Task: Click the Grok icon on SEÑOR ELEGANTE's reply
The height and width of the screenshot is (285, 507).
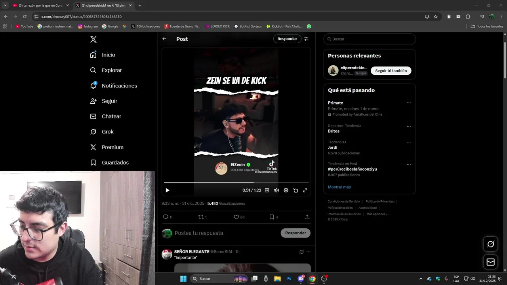Action: tap(301, 252)
